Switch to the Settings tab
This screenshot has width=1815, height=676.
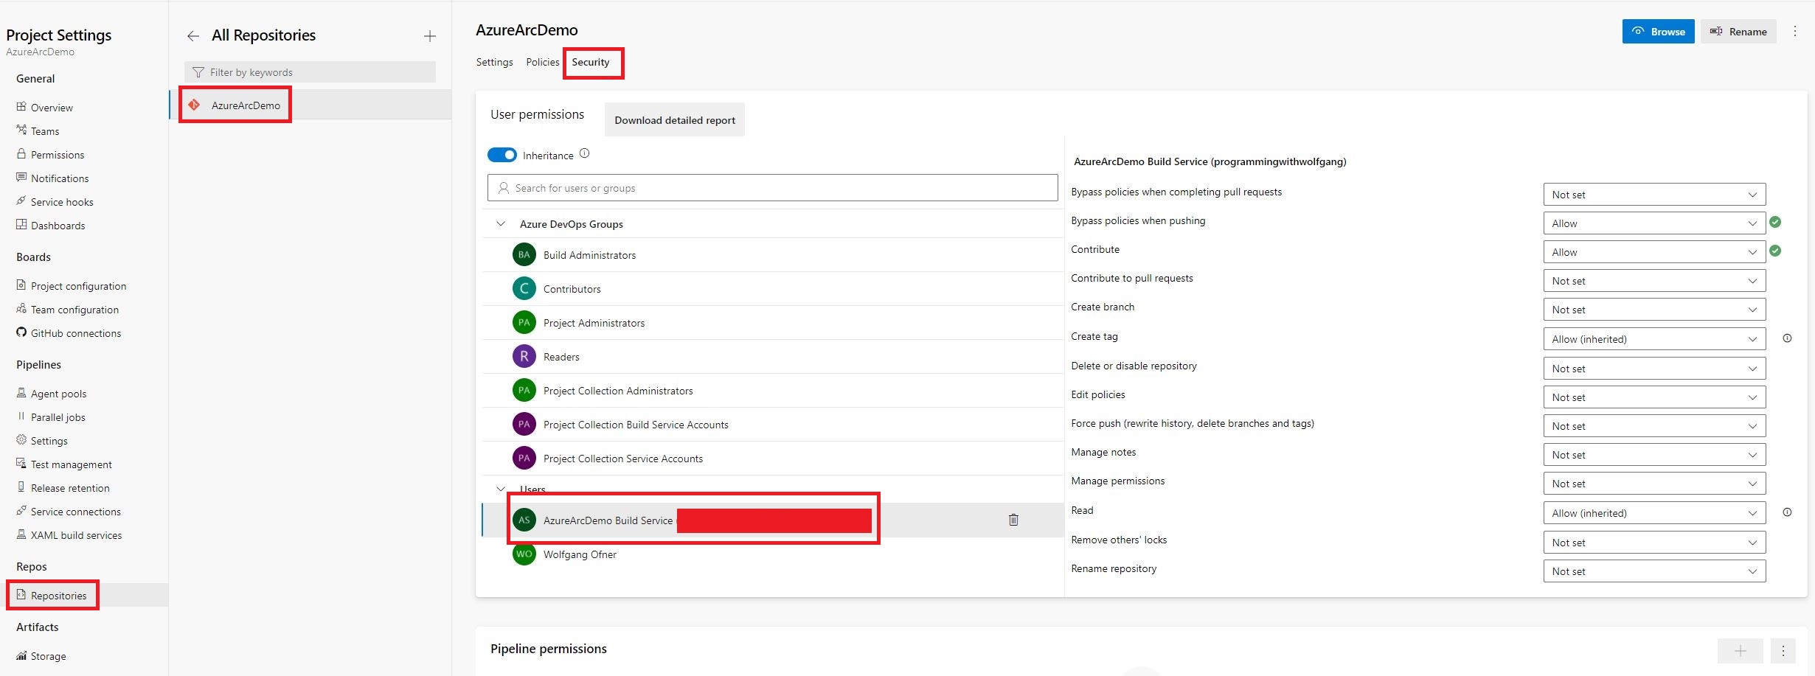tap(494, 62)
